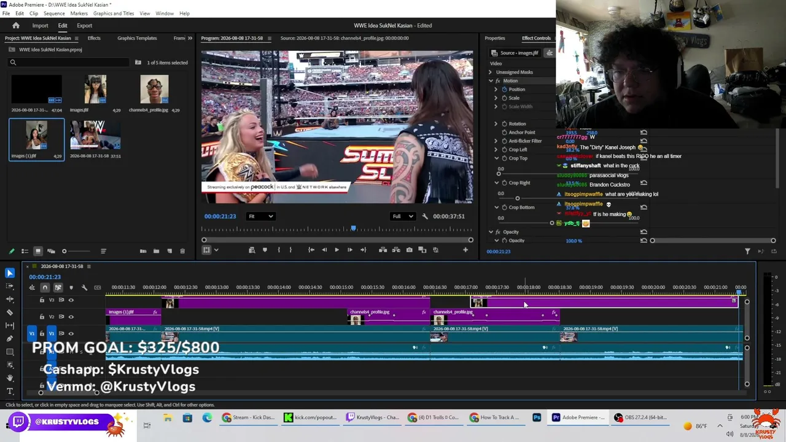Select the Type tool
This screenshot has height=442, width=786.
pyautogui.click(x=10, y=390)
